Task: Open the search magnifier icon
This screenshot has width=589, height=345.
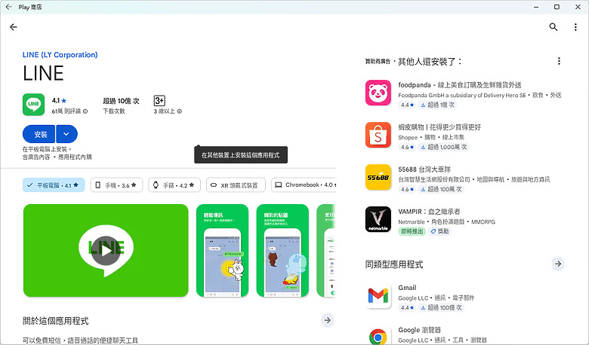Action: tap(554, 27)
